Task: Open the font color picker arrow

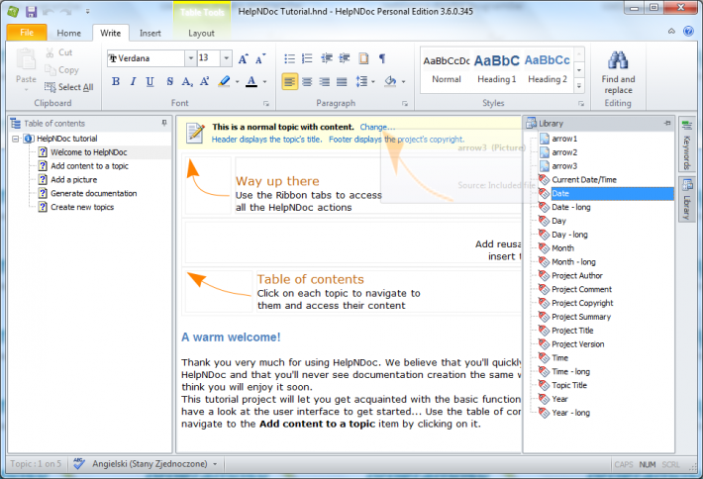Action: point(264,81)
